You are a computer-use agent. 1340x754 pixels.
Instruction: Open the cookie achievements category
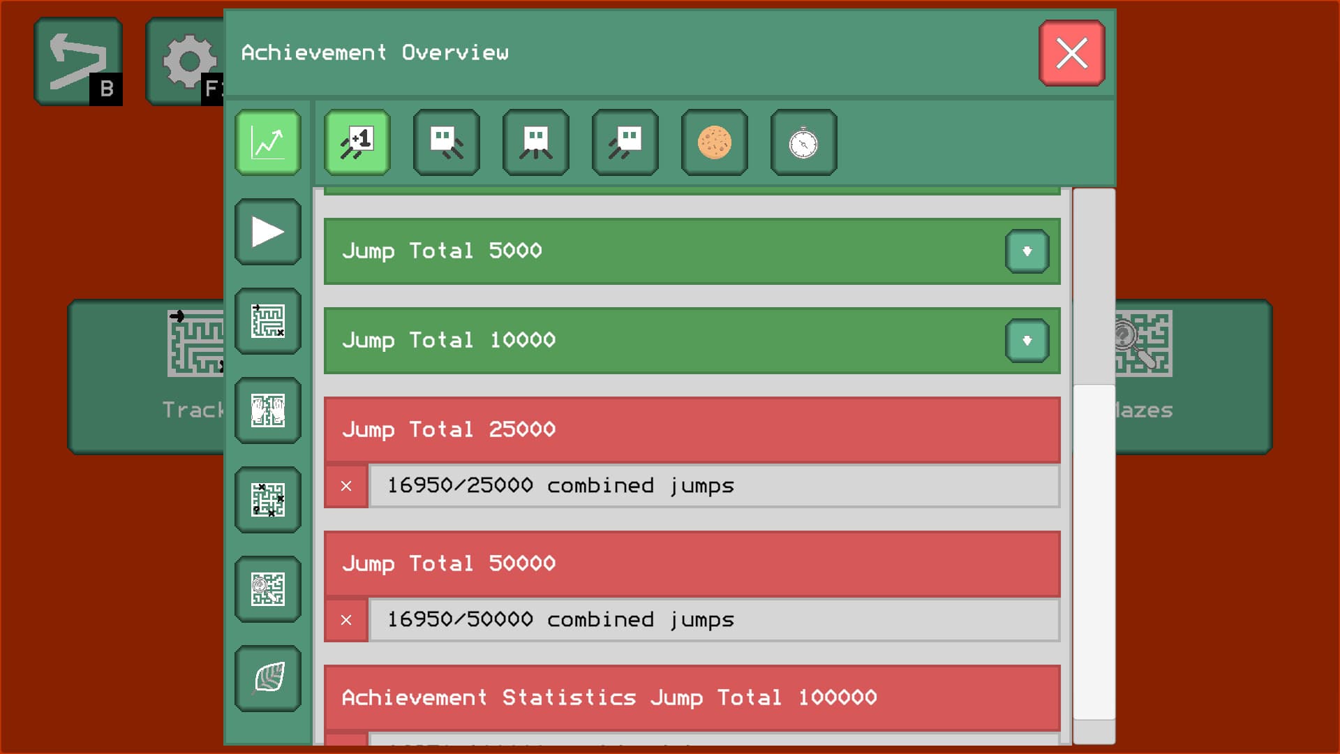(714, 142)
